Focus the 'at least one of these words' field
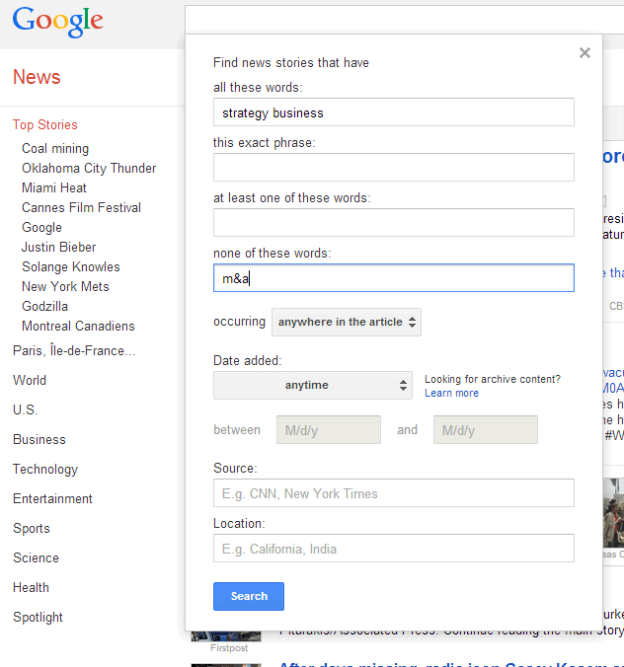 coord(394,222)
